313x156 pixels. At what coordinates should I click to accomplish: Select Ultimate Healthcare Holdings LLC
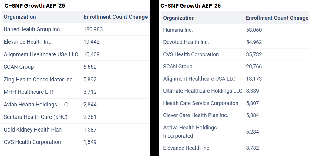coord(203,91)
